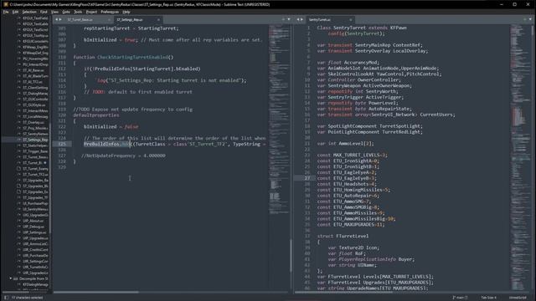Open left pane tab list dropdown

[289, 19]
